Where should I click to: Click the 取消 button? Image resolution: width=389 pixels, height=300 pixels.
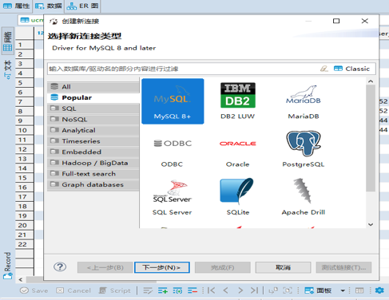coord(283,267)
